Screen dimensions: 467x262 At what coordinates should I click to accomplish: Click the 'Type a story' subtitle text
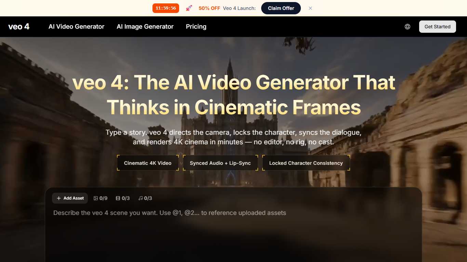(x=233, y=137)
